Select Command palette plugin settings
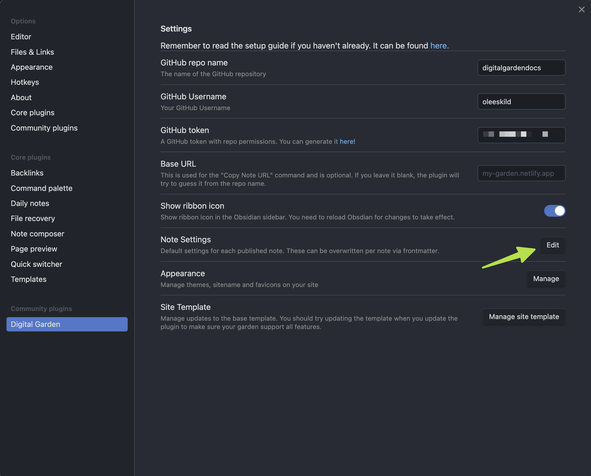 (41, 188)
